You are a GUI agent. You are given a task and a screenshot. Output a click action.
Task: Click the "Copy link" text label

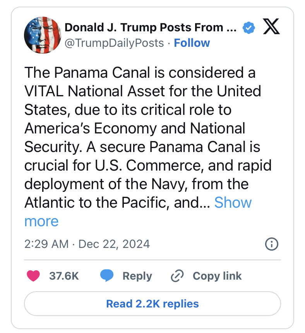click(x=217, y=276)
